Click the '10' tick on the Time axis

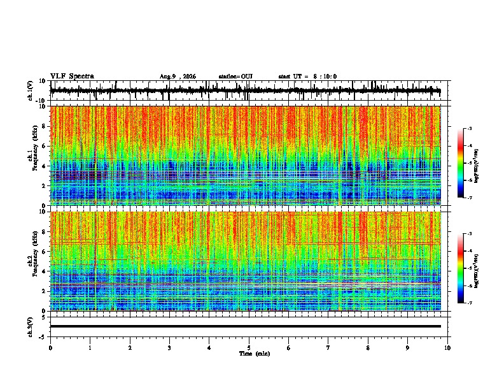pyautogui.click(x=447, y=348)
